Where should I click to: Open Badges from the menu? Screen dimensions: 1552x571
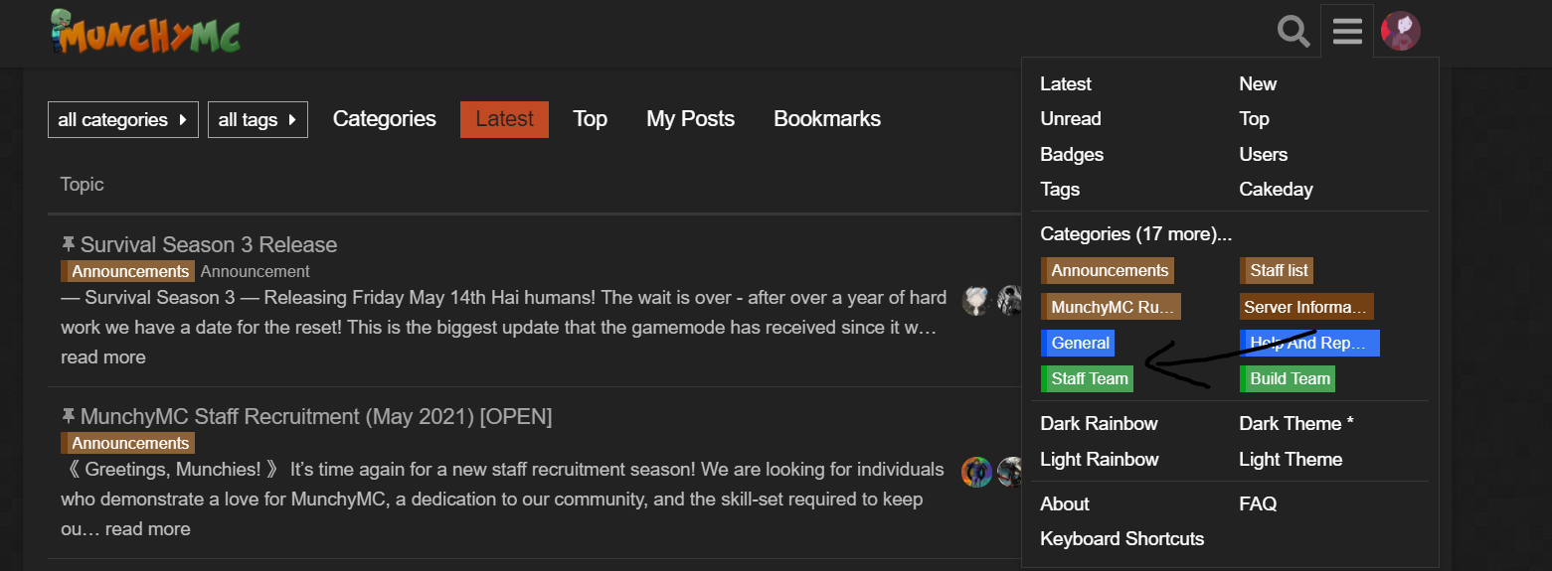(x=1072, y=155)
